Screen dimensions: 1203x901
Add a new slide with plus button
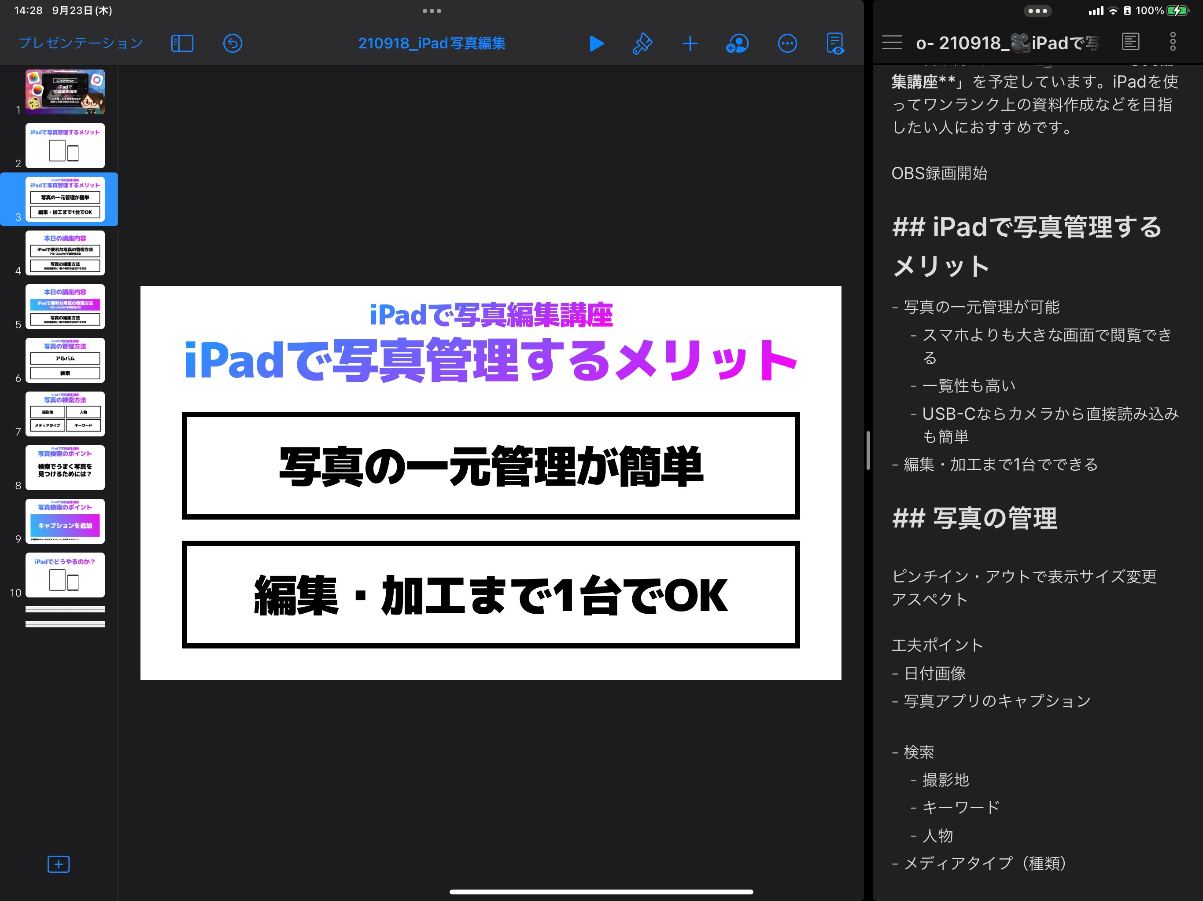pos(59,864)
